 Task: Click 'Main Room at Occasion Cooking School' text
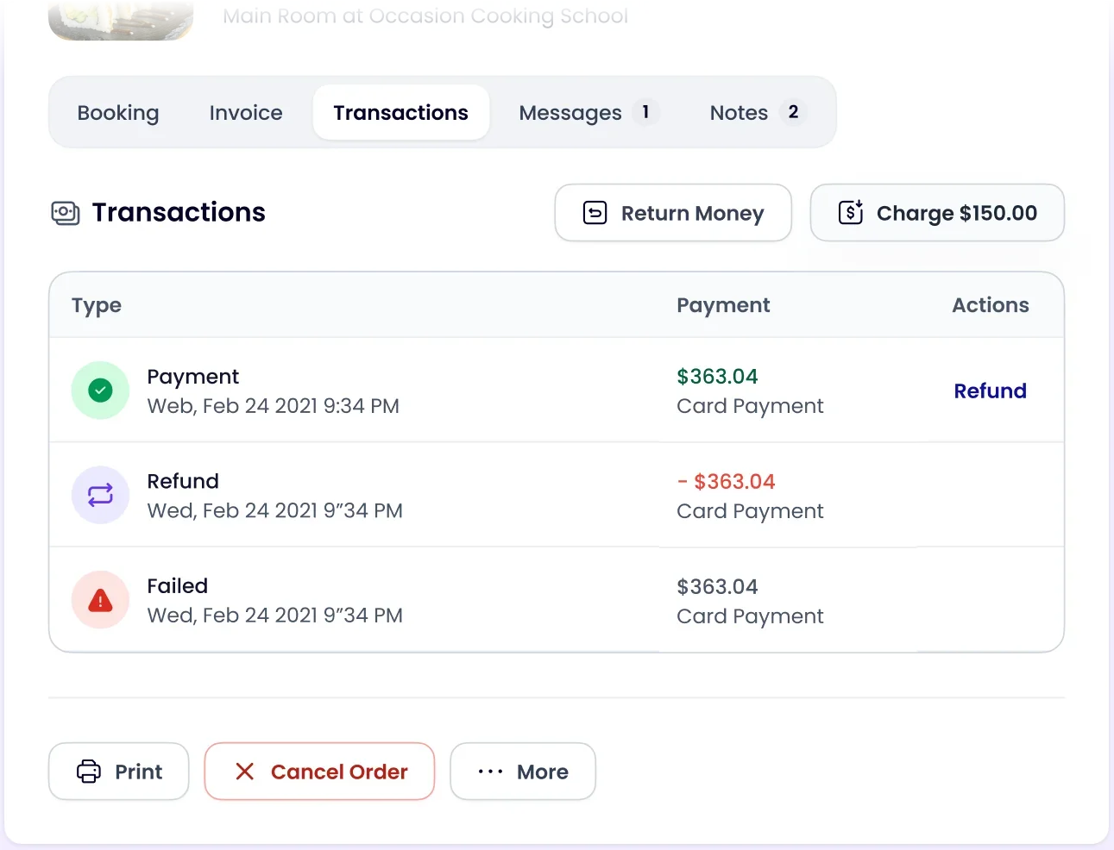coord(425,16)
